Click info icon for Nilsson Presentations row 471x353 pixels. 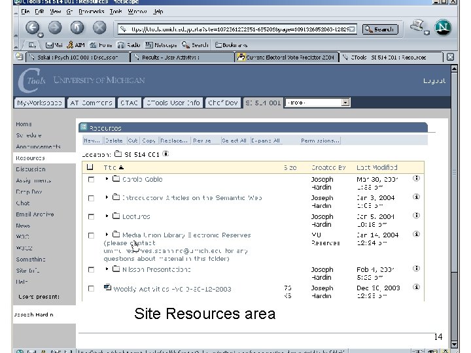pos(416,269)
